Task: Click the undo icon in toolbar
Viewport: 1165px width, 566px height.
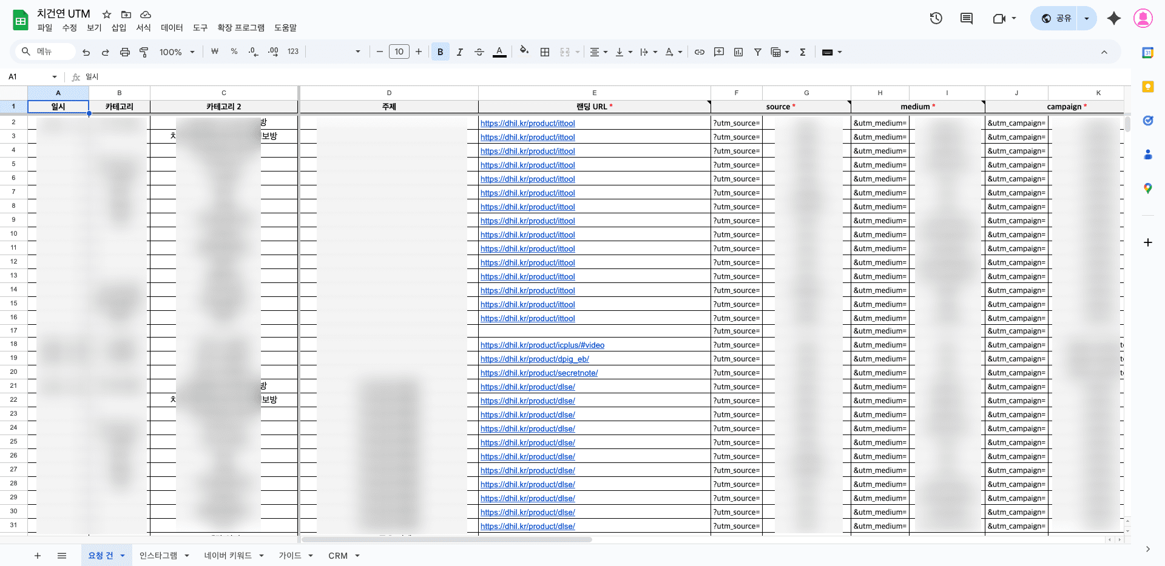Action: coord(86,52)
